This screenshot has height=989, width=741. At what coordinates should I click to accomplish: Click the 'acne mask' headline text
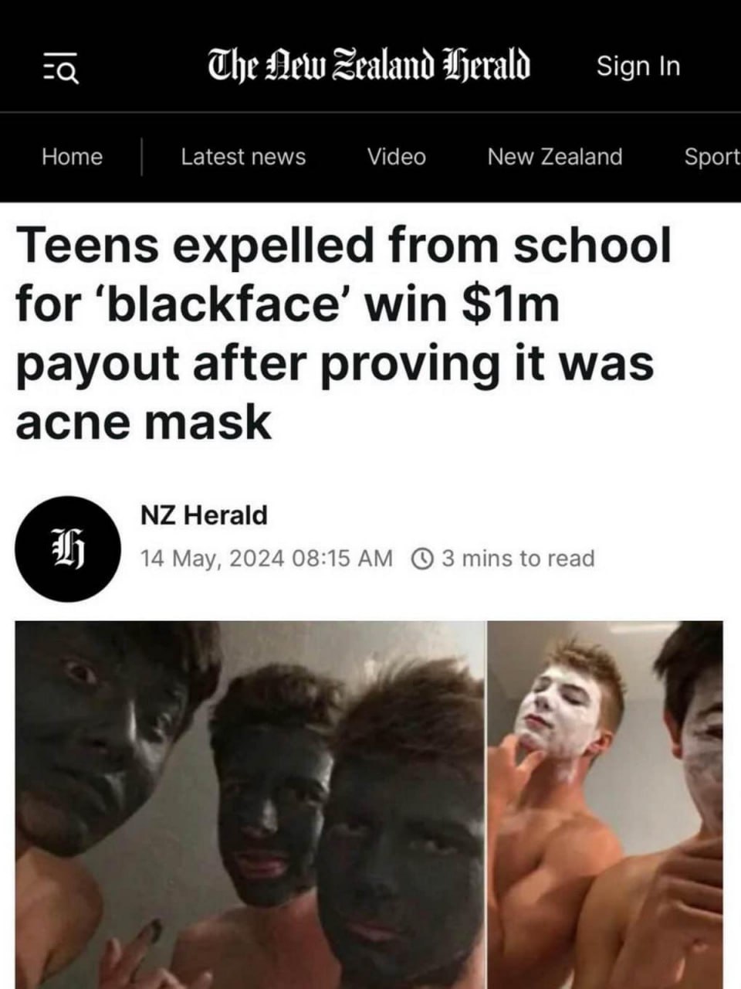coord(144,423)
